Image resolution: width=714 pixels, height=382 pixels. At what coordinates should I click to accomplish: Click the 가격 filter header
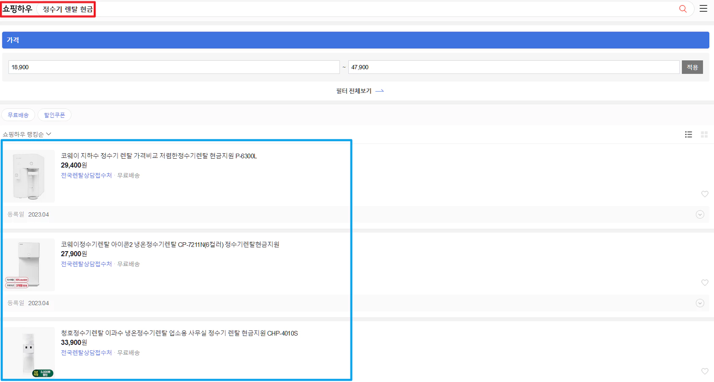point(356,40)
